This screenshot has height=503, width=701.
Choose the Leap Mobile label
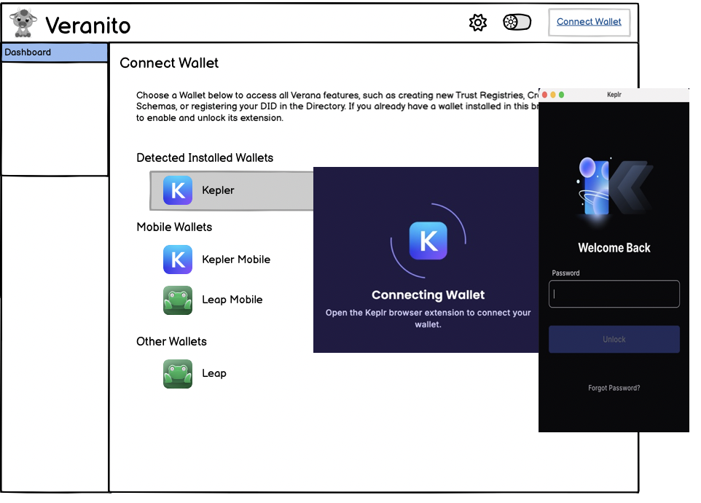[232, 300]
